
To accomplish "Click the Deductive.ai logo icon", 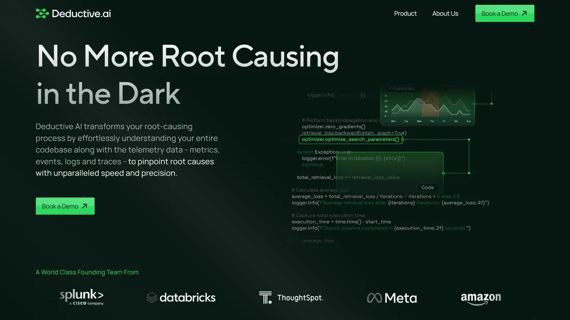I will (42, 13).
